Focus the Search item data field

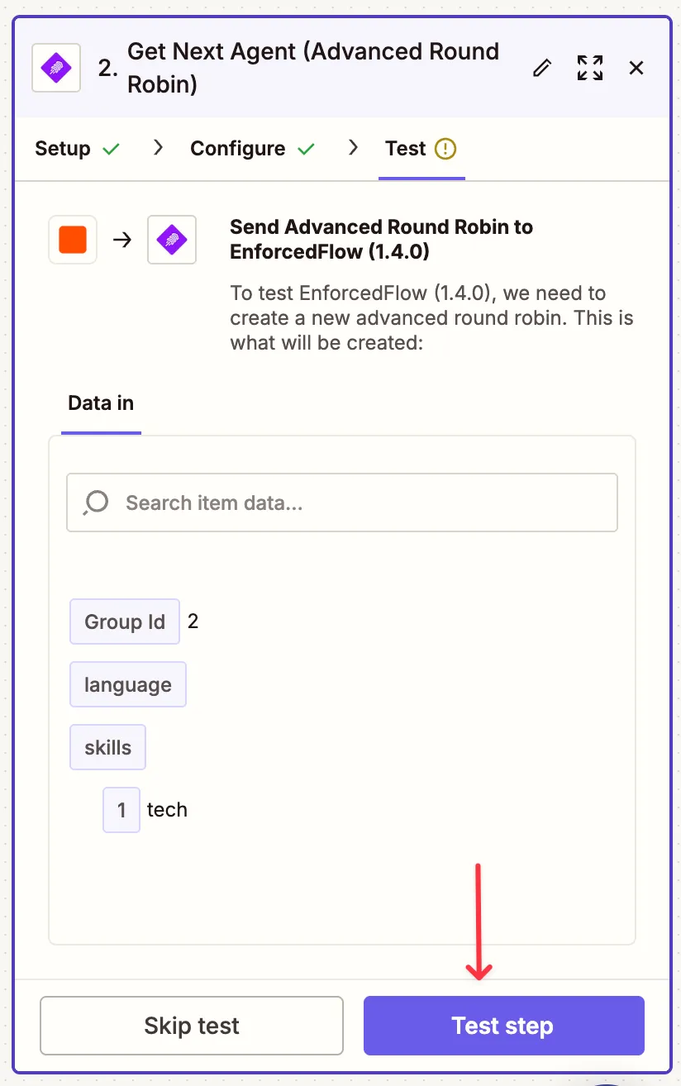pyautogui.click(x=364, y=503)
